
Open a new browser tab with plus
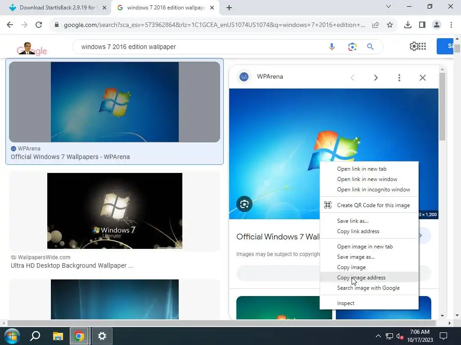(x=229, y=8)
